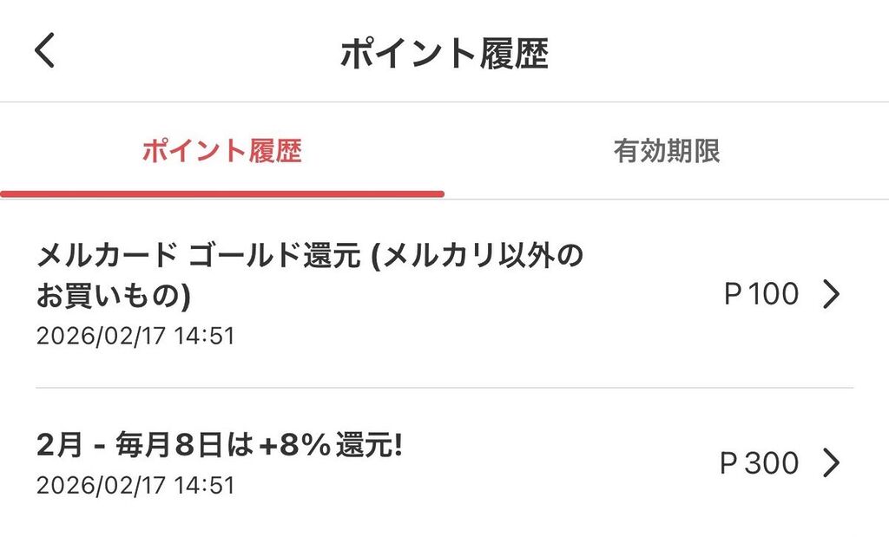The image size is (889, 537).
Task: Click the P300 point amount
Action: coord(760,463)
